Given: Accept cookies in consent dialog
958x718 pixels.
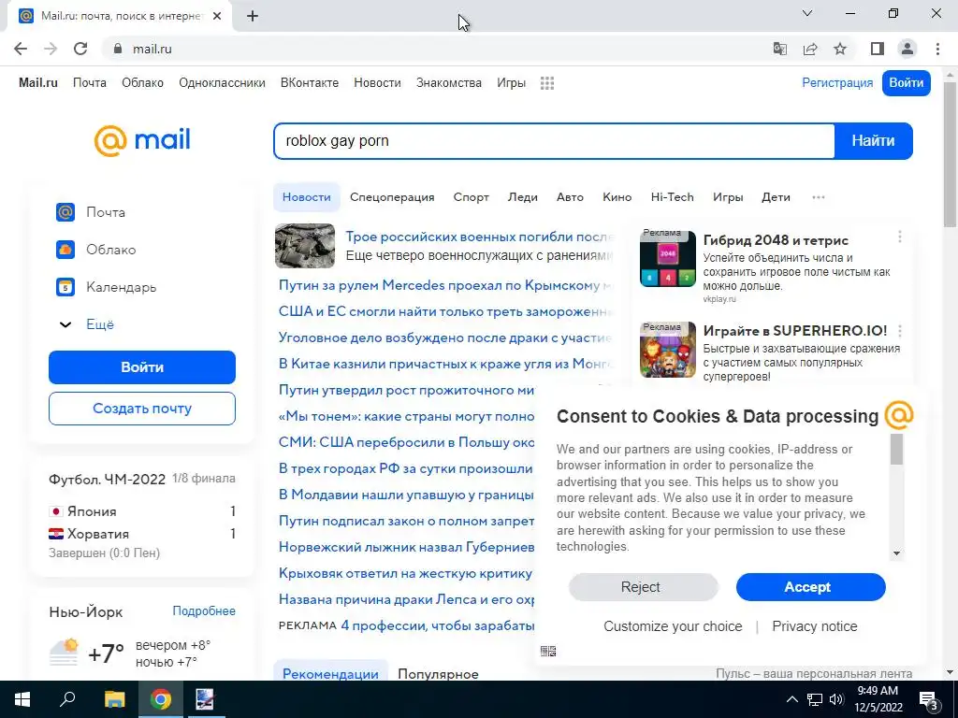Looking at the screenshot, I should click(810, 587).
